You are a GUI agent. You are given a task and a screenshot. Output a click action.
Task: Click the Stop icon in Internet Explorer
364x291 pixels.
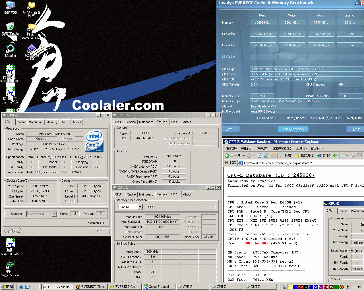(x=259, y=155)
